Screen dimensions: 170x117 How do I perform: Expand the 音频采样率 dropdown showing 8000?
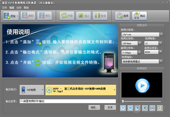pos(160,52)
